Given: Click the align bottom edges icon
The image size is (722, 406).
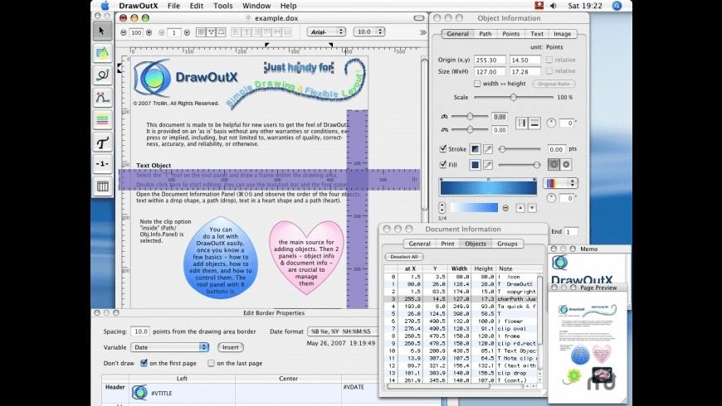Looking at the screenshot, I should point(287,32).
